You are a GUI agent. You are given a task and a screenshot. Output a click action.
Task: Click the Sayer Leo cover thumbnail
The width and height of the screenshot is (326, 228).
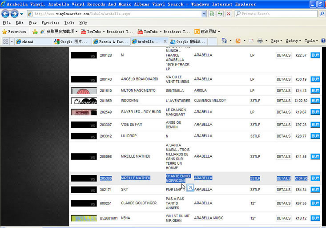(84, 112)
